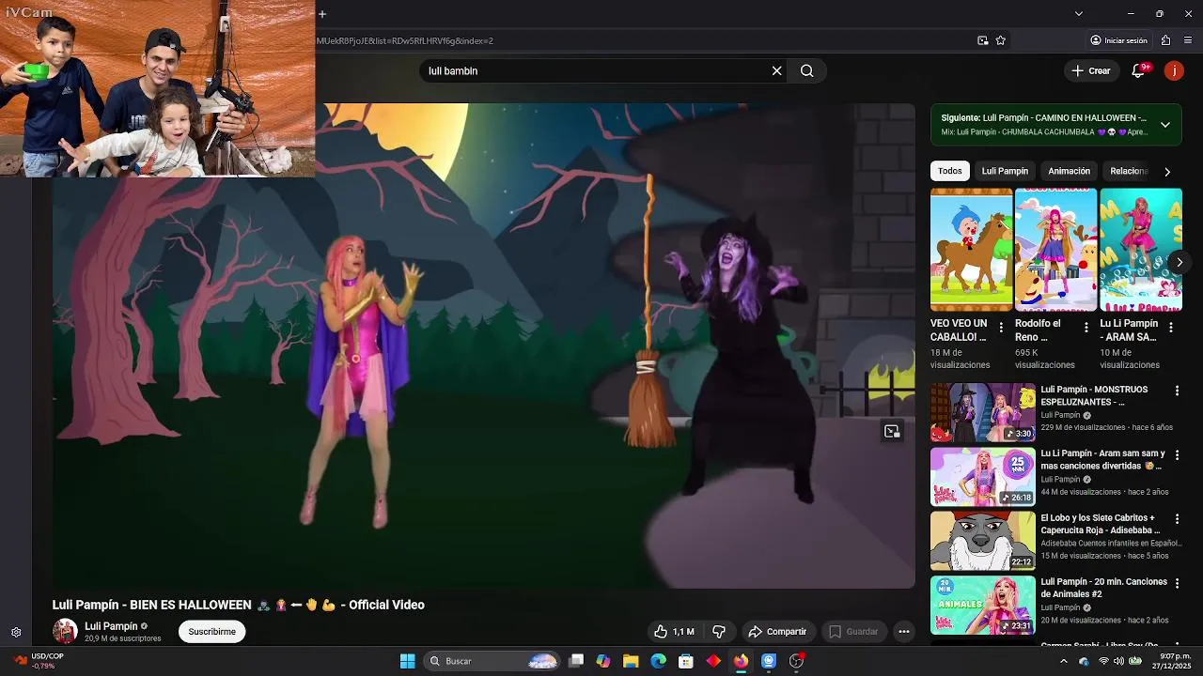This screenshot has width=1203, height=676.
Task: Open El Lobo y los Siete Cabritos thumbnail
Action: coord(983,541)
